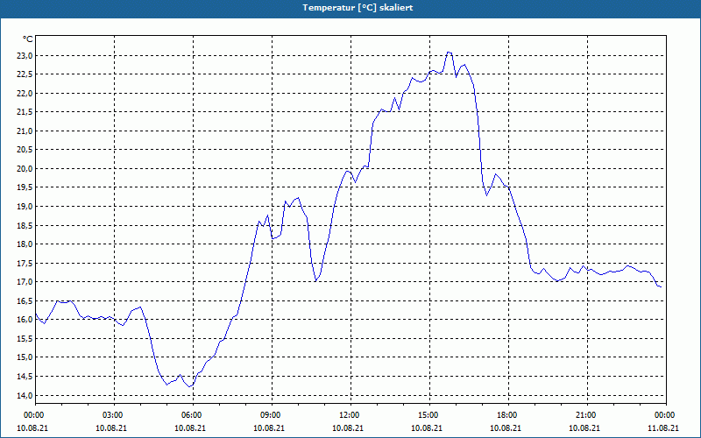The height and width of the screenshot is (438, 701).
Task: Click the 16,5 y-axis label
Action: tap(25, 300)
